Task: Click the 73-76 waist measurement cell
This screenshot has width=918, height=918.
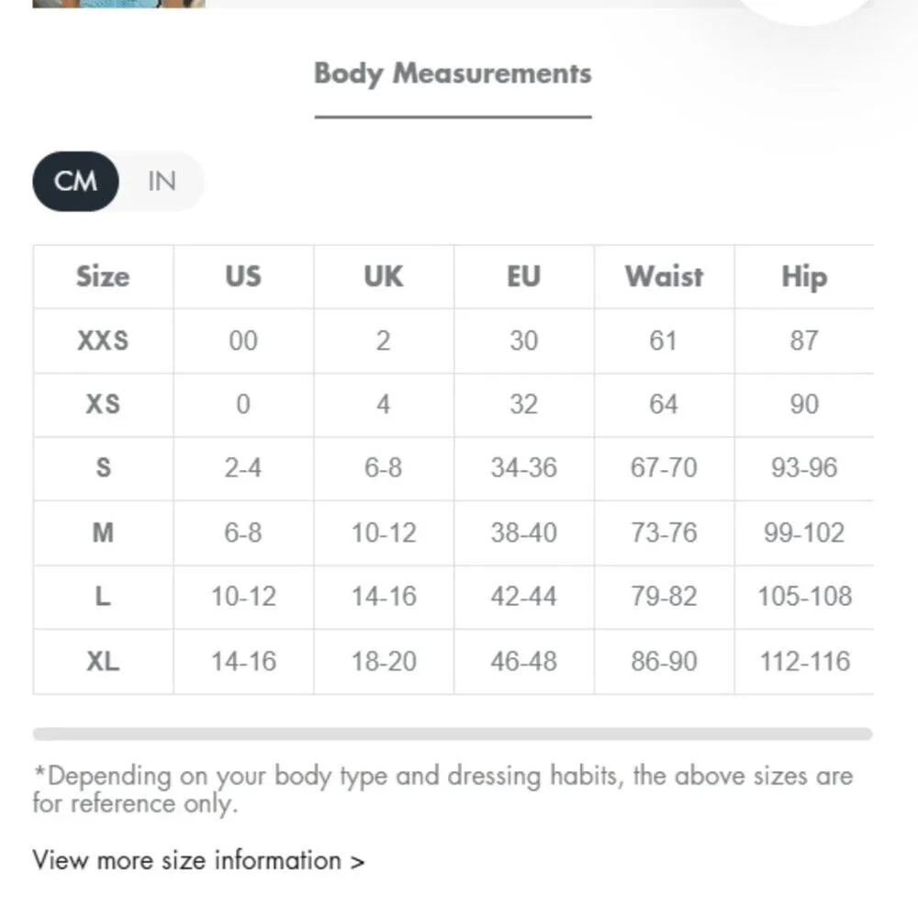Action: pos(664,532)
